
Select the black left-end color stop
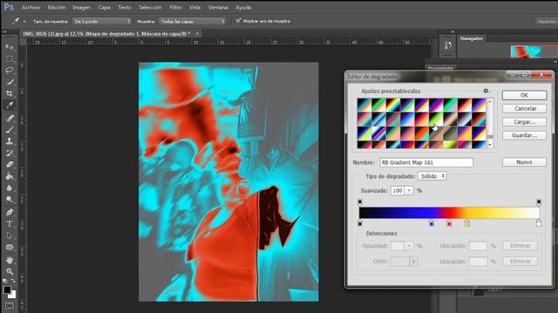[x=360, y=223]
